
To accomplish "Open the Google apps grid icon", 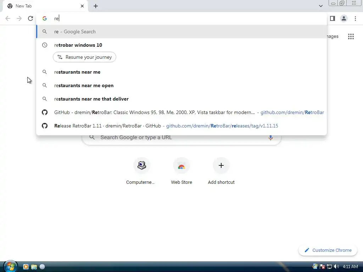I will (351, 36).
